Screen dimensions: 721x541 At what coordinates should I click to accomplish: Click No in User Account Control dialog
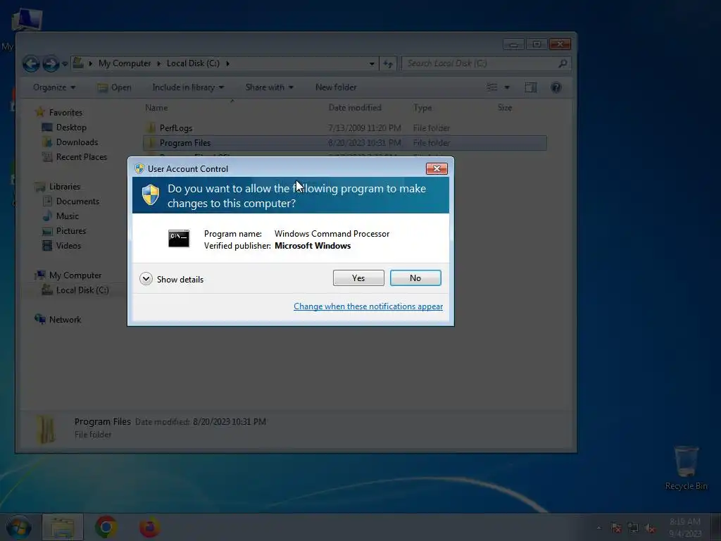point(415,278)
